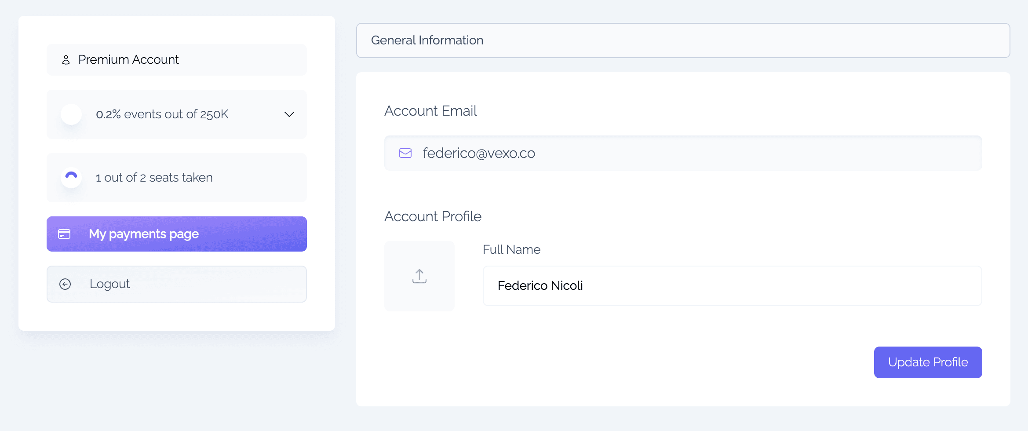Click the envelope icon in email field
The image size is (1028, 431).
(x=405, y=153)
